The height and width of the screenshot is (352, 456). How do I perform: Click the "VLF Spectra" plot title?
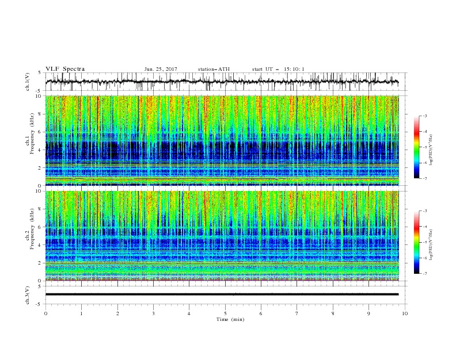[65, 69]
